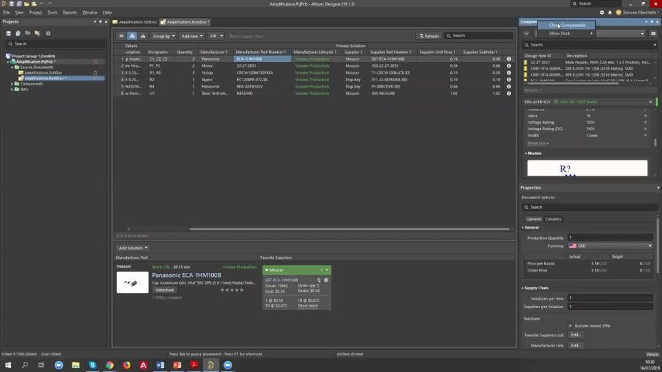The height and width of the screenshot is (372, 662).
Task: Choose Close Components in the context menu
Action: [x=567, y=25]
